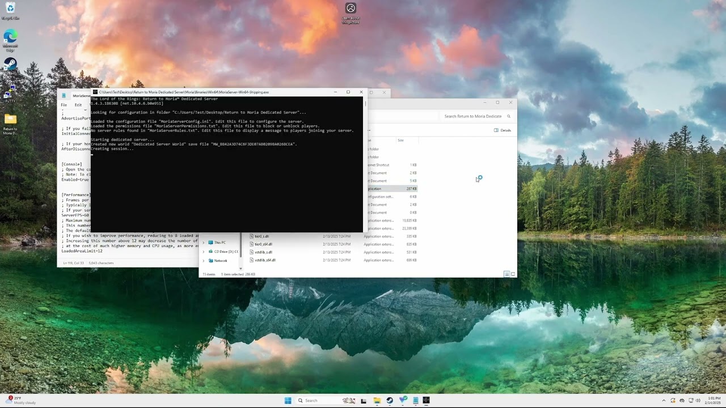Click the [Console] section header in Notepad

click(x=71, y=164)
